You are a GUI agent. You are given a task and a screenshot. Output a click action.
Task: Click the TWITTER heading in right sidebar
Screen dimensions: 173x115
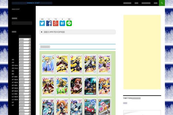(132, 98)
